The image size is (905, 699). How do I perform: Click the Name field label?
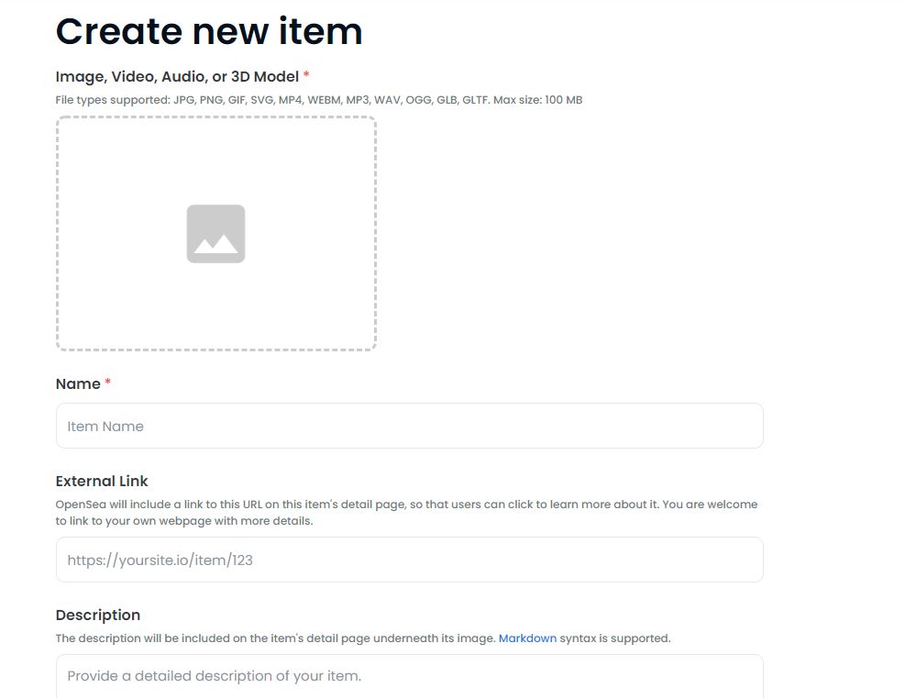pyautogui.click(x=78, y=383)
